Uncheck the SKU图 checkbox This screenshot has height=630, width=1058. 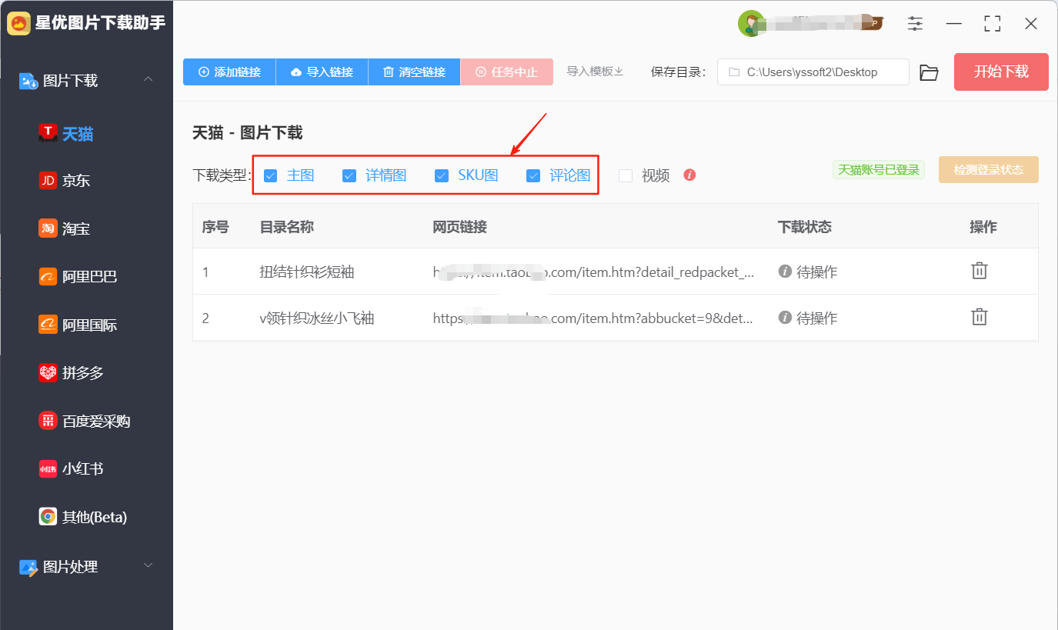point(442,175)
